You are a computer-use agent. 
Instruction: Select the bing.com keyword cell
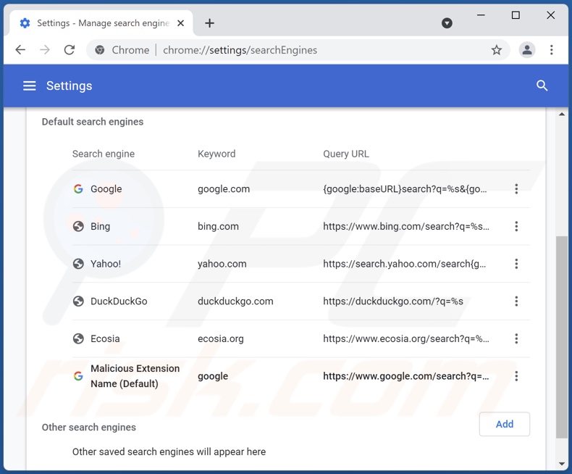(x=218, y=226)
